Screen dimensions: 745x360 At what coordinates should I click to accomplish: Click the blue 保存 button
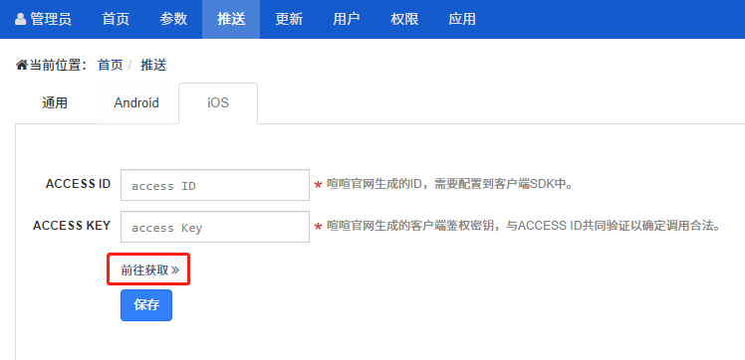[146, 305]
